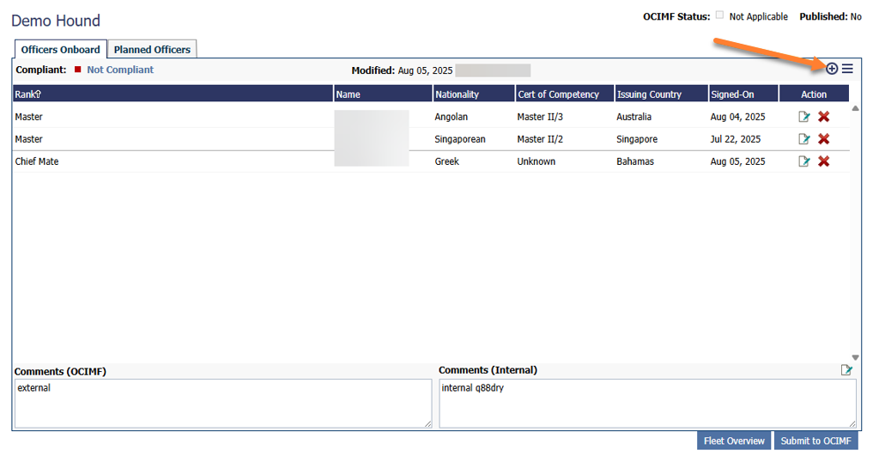Switch to Officers Onboard tab
The height and width of the screenshot is (462, 879).
point(60,50)
